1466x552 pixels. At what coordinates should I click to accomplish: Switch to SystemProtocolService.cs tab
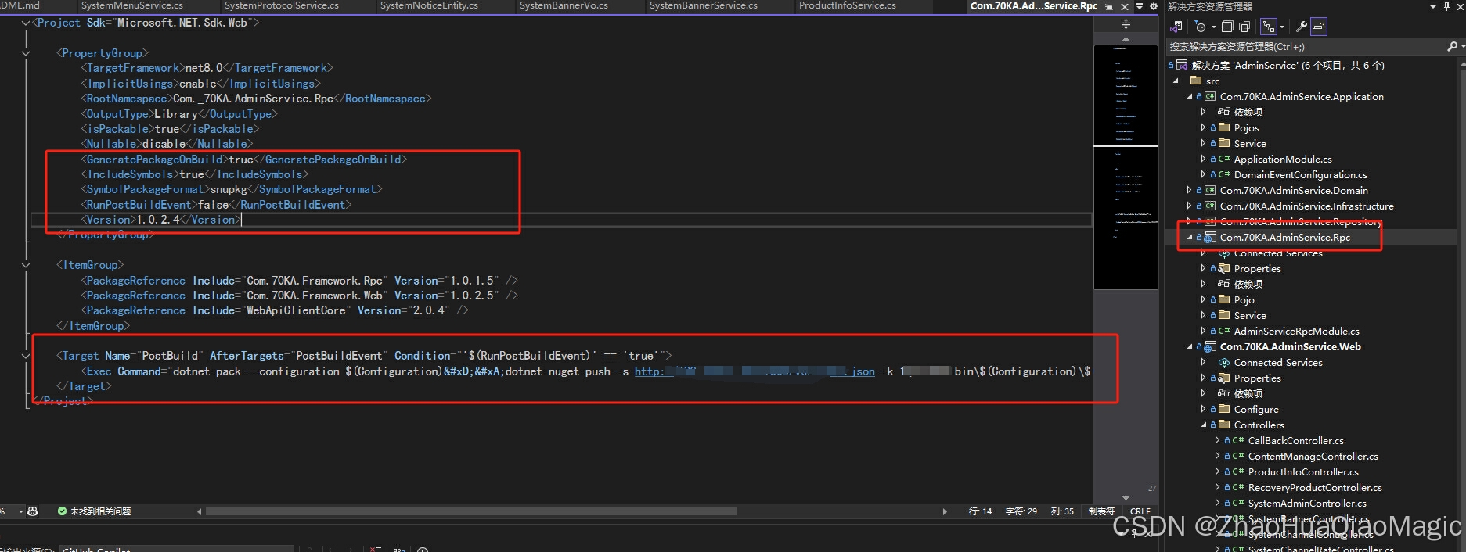[x=281, y=5]
